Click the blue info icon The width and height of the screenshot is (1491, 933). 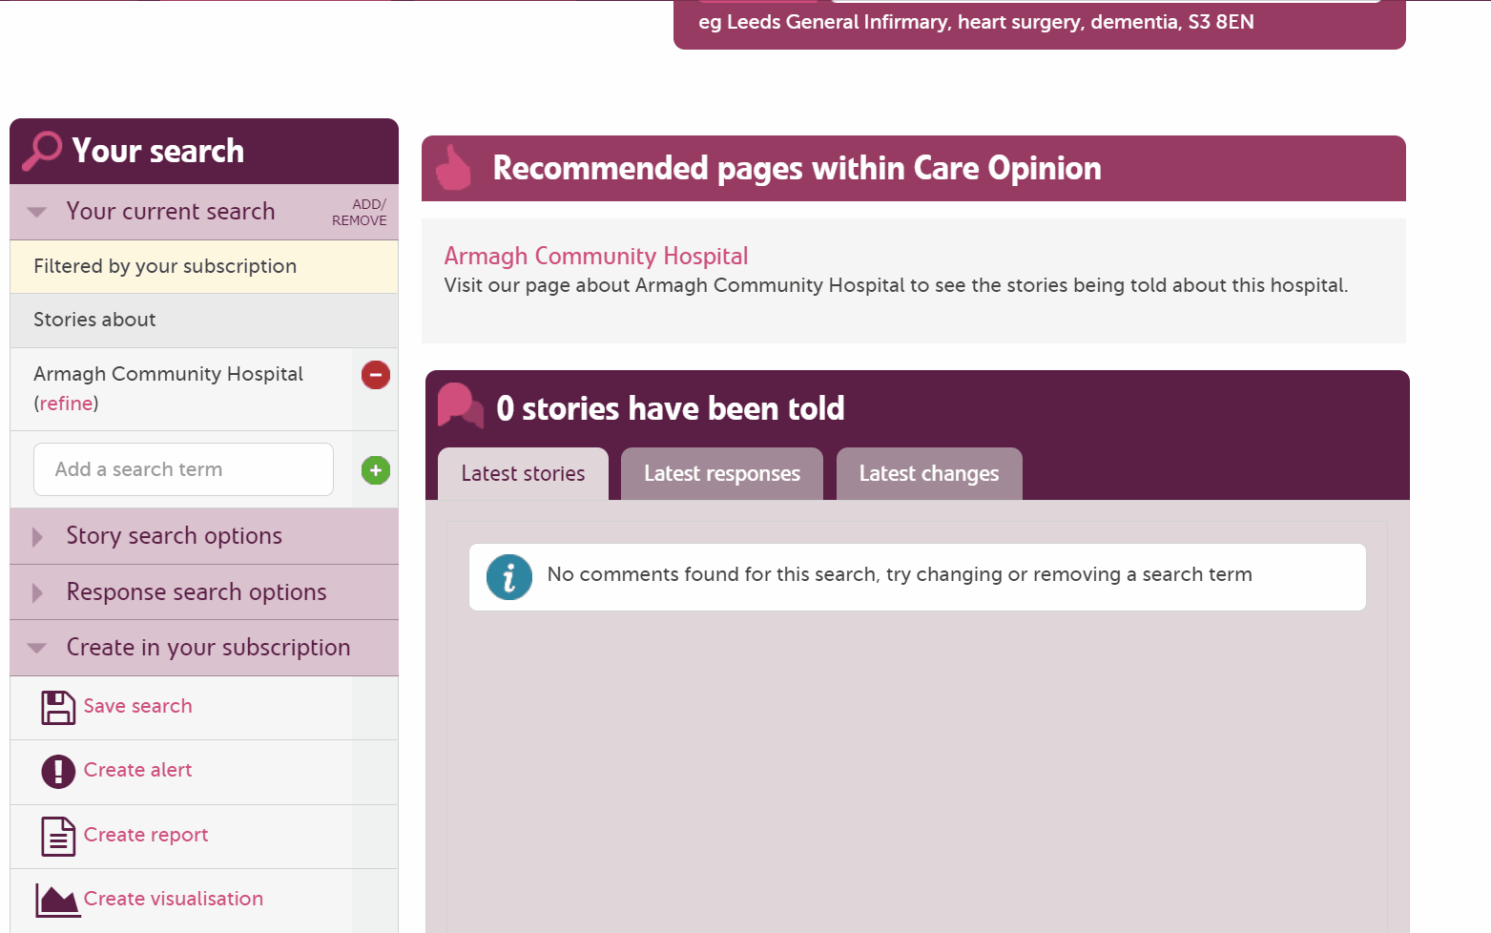pyautogui.click(x=509, y=577)
